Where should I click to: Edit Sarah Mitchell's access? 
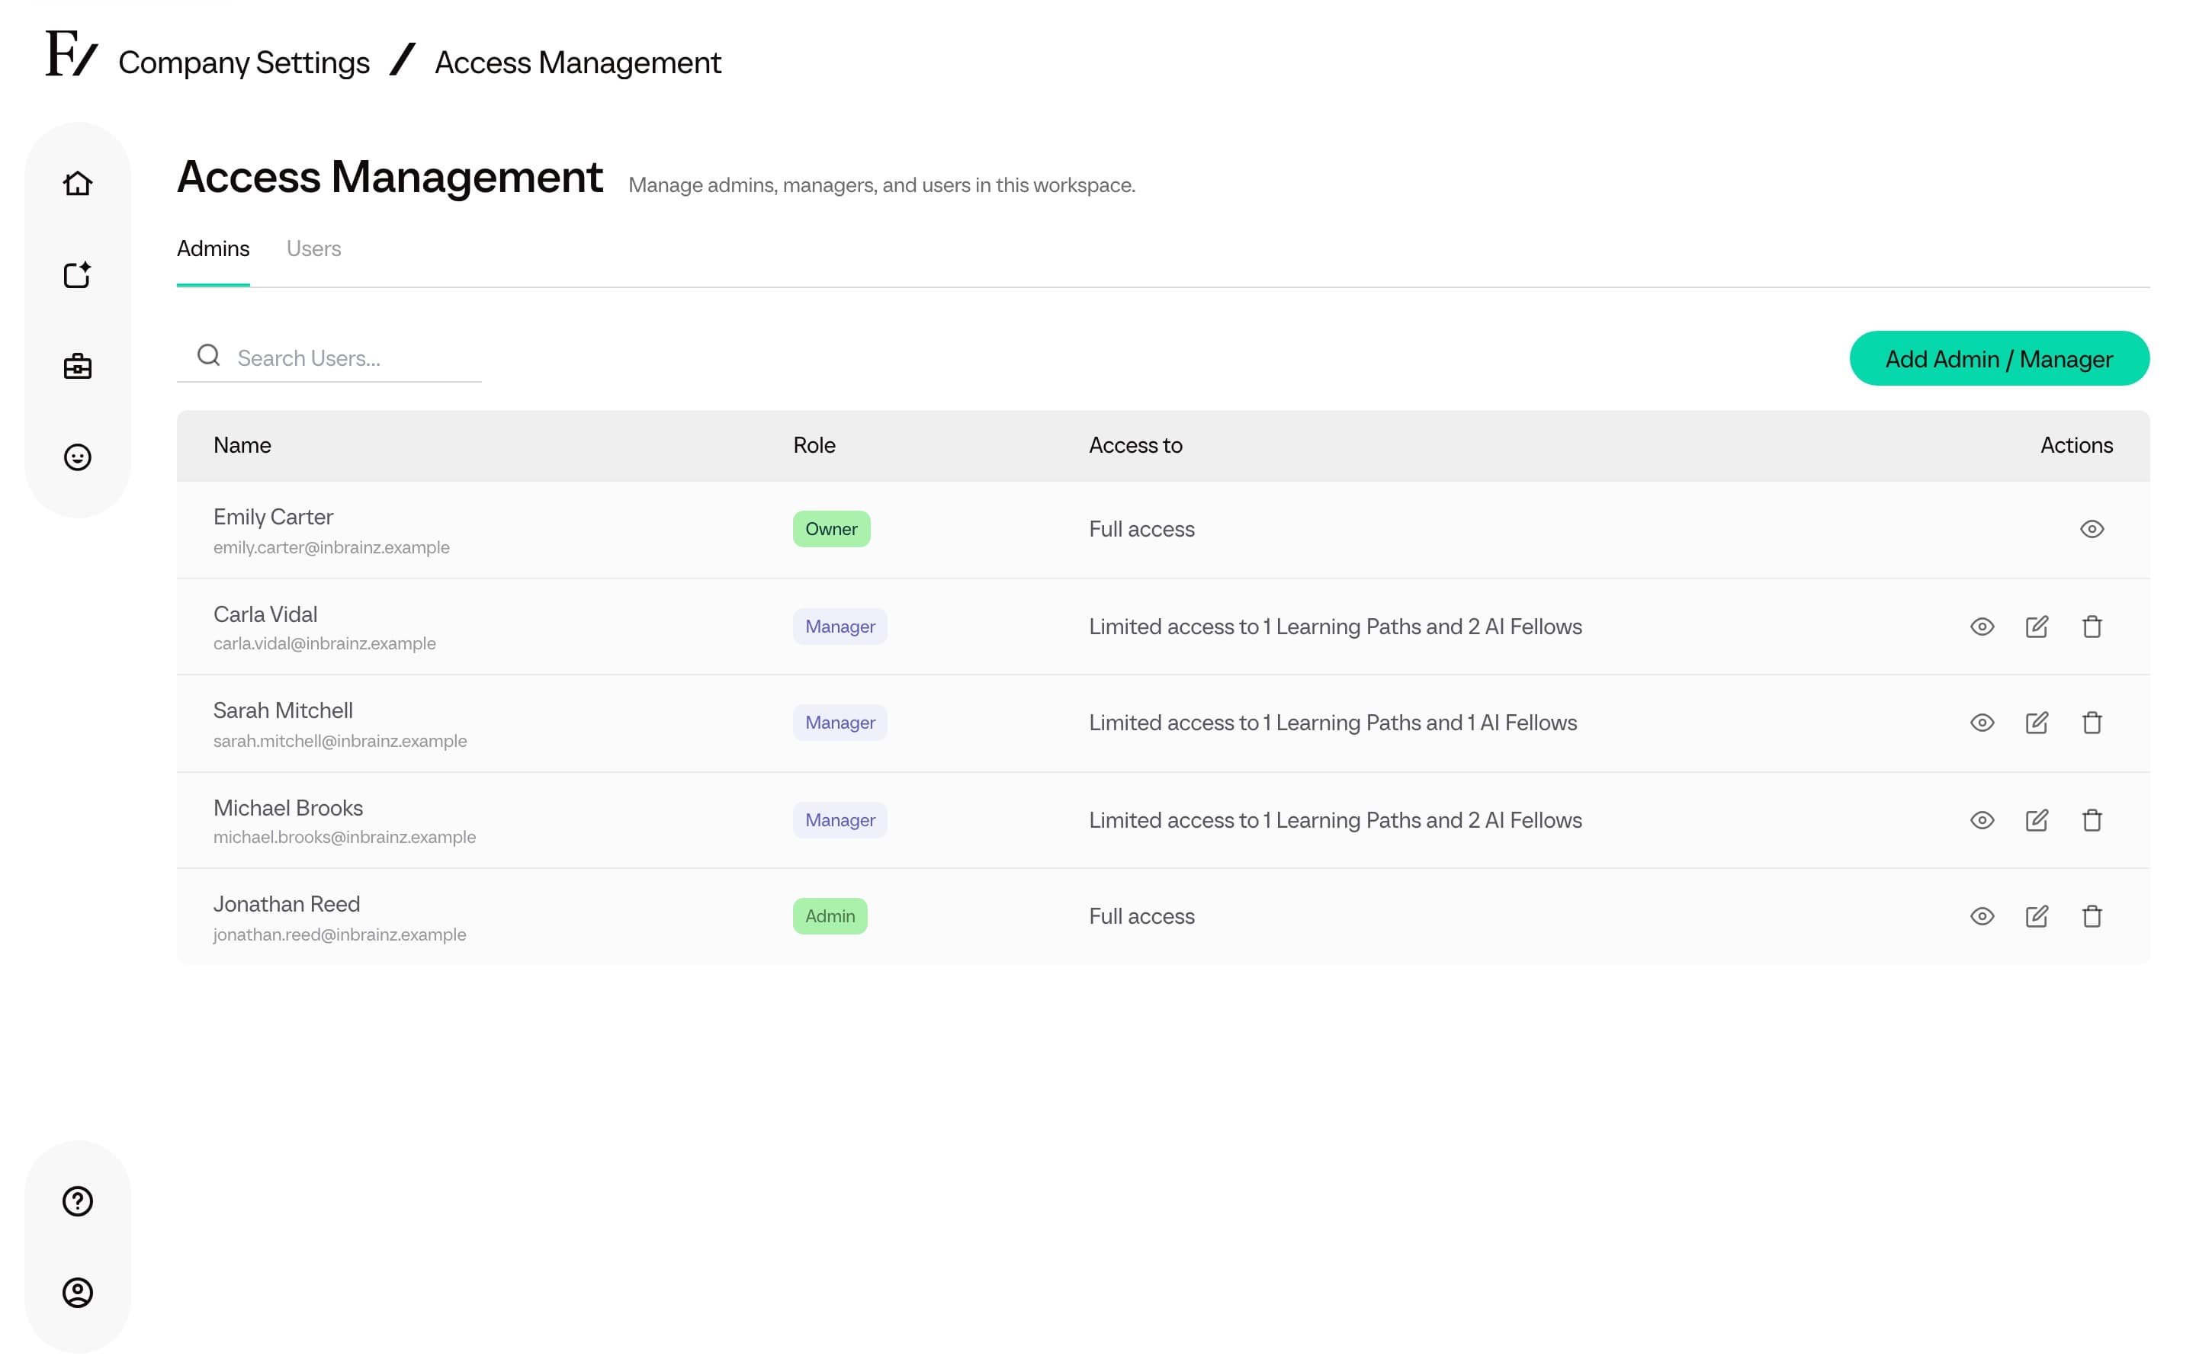click(2037, 723)
